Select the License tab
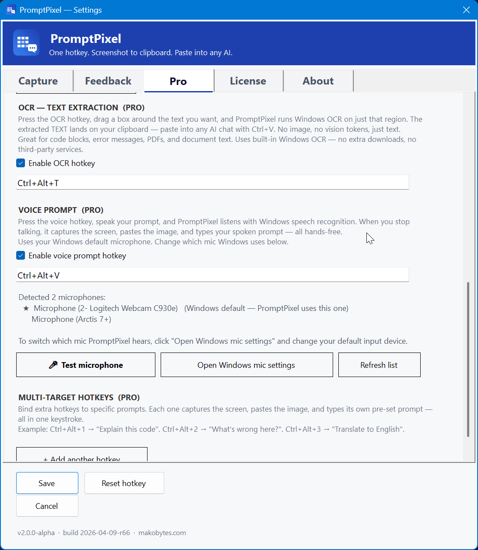The width and height of the screenshot is (478, 550). (x=248, y=81)
